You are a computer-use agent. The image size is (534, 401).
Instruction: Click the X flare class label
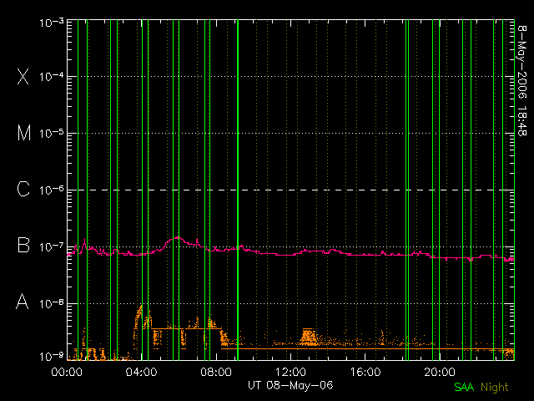click(23, 76)
